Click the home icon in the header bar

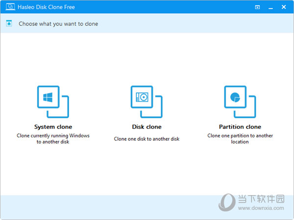coord(9,23)
